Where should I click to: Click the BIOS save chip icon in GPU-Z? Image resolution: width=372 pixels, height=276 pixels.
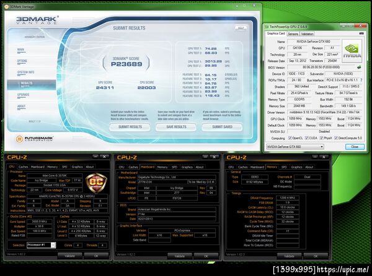359,67
